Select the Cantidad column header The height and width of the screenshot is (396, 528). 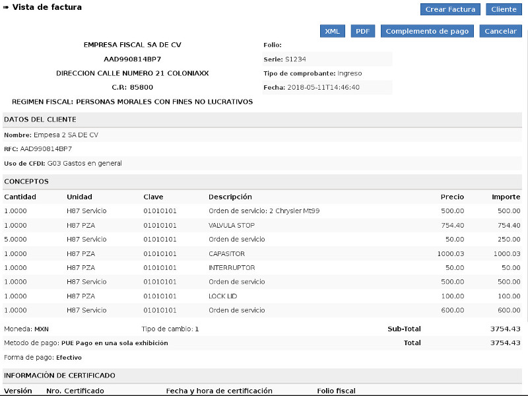click(x=20, y=197)
